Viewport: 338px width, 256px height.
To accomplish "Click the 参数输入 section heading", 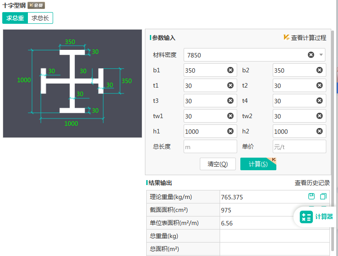I will click(x=164, y=38).
